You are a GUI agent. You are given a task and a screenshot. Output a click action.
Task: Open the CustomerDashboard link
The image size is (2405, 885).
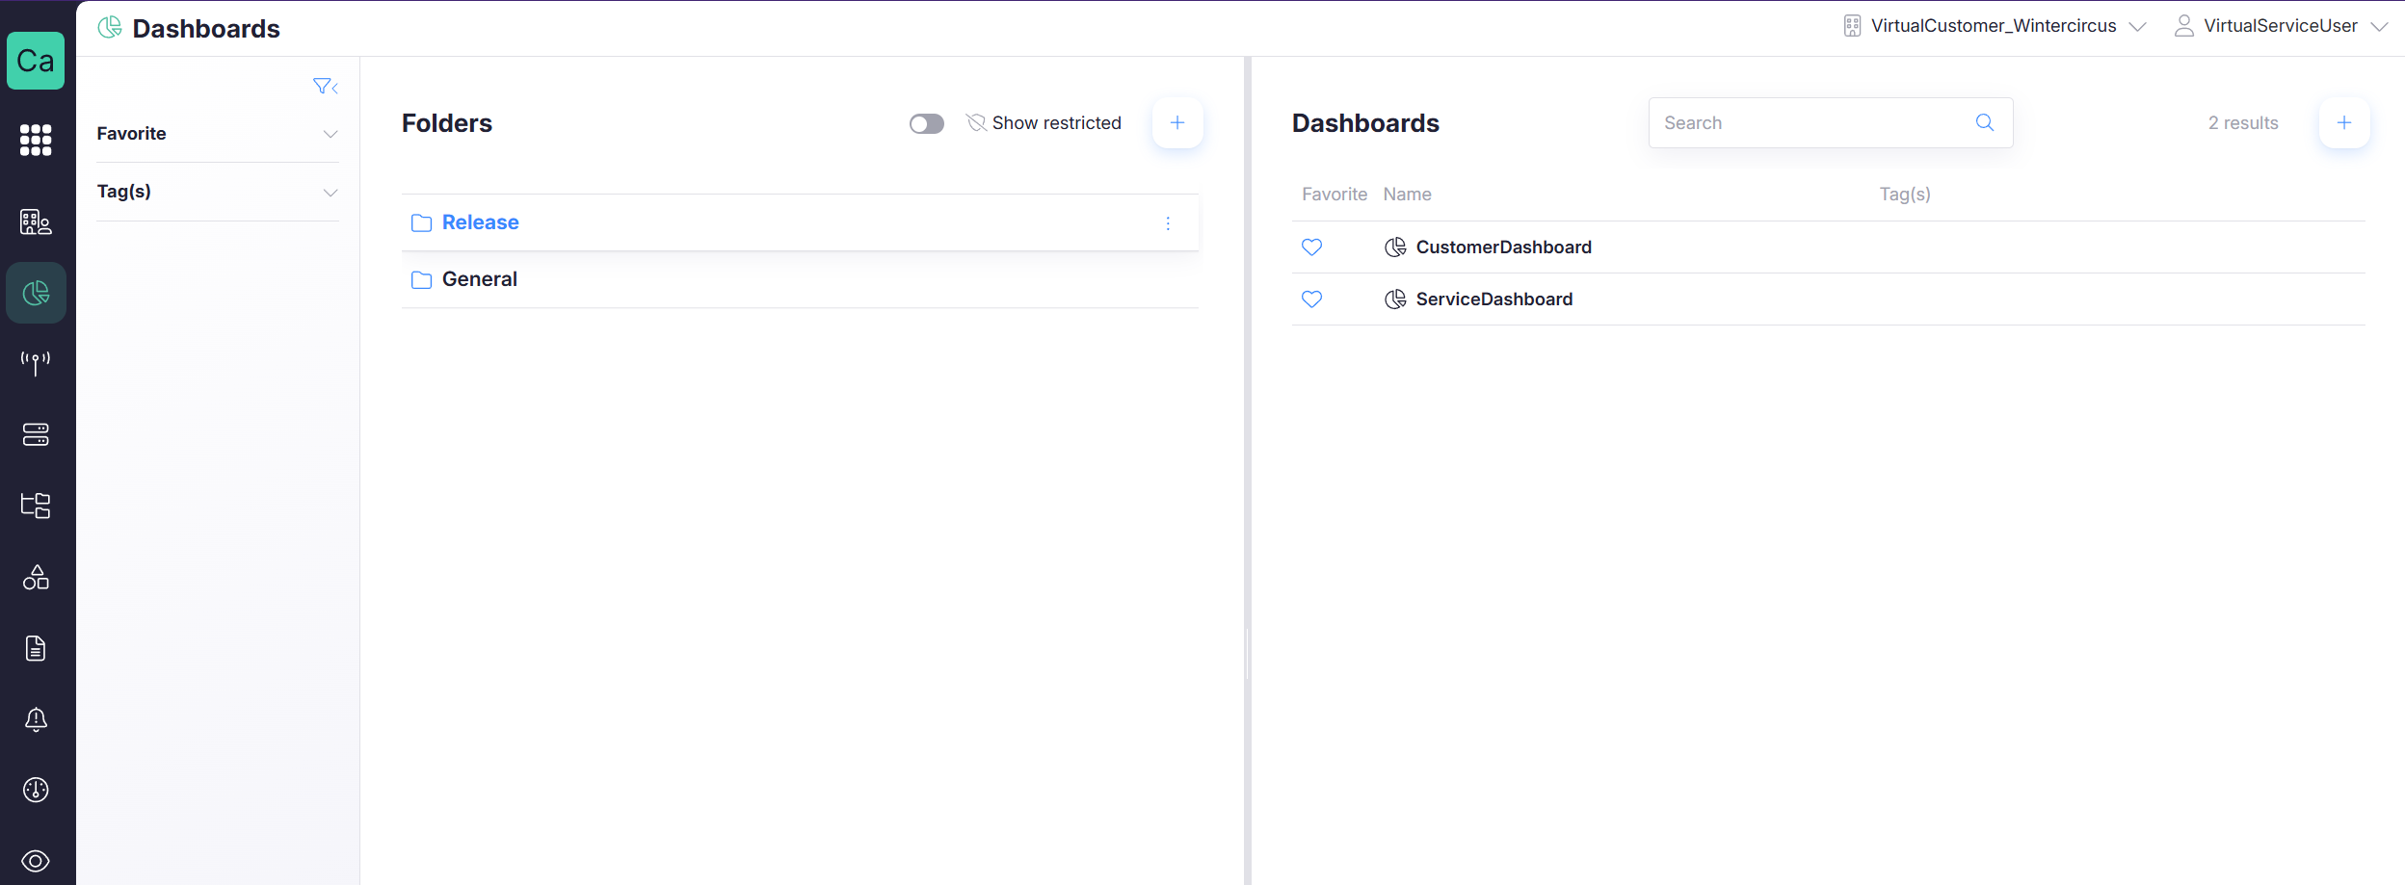coord(1503,247)
